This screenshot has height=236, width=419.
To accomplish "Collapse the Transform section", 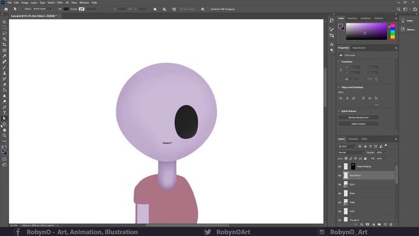I will coord(339,62).
